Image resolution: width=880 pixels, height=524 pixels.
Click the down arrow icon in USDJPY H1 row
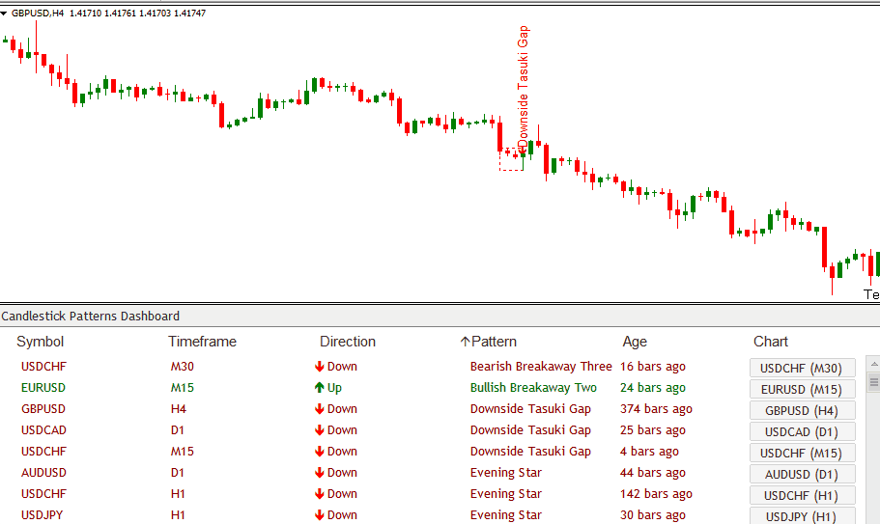(319, 515)
